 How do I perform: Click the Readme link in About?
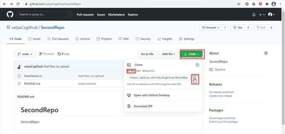point(217,70)
